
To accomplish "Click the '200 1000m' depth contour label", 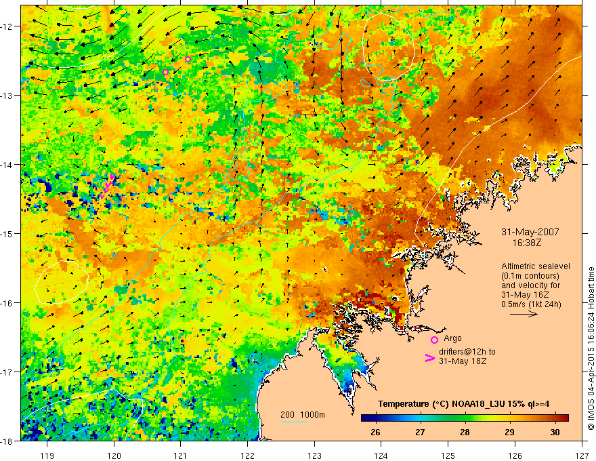I will coord(303,415).
